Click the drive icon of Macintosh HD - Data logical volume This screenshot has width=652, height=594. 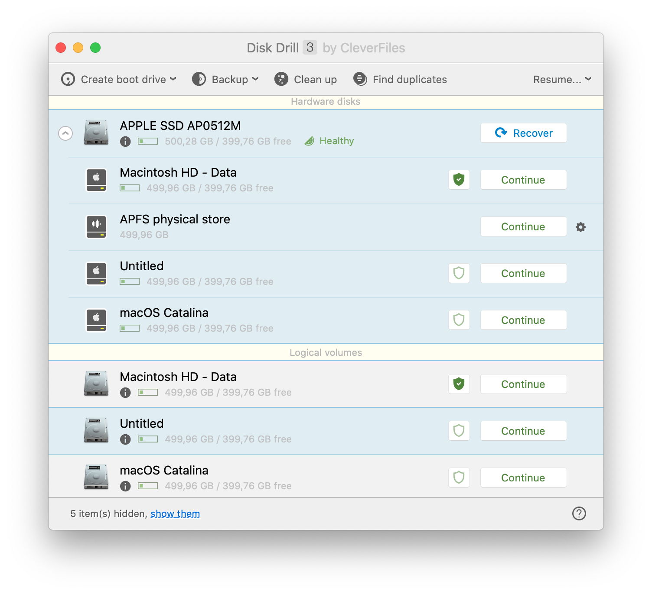(96, 384)
